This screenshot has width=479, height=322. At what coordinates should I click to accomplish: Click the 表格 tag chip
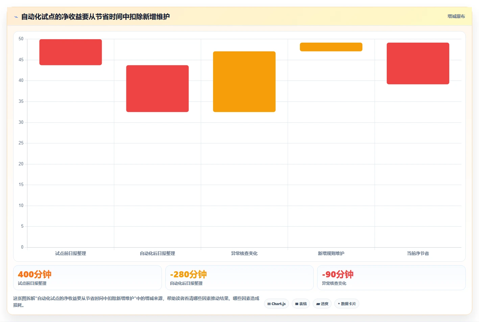point(301,304)
